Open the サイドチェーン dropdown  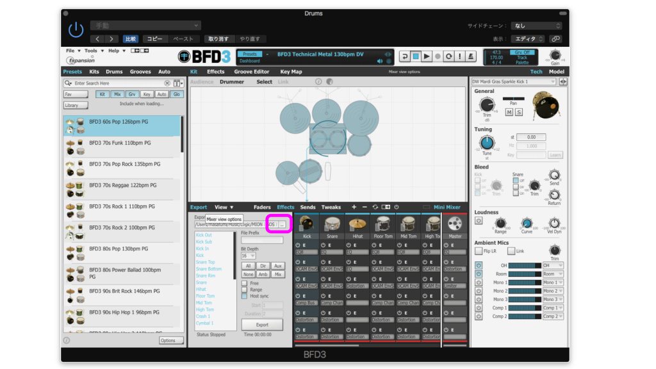click(x=537, y=26)
